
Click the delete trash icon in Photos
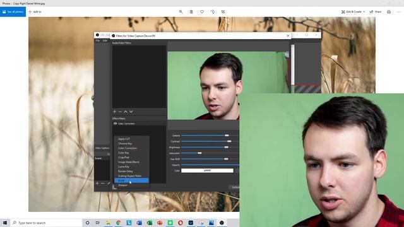[x=191, y=12]
